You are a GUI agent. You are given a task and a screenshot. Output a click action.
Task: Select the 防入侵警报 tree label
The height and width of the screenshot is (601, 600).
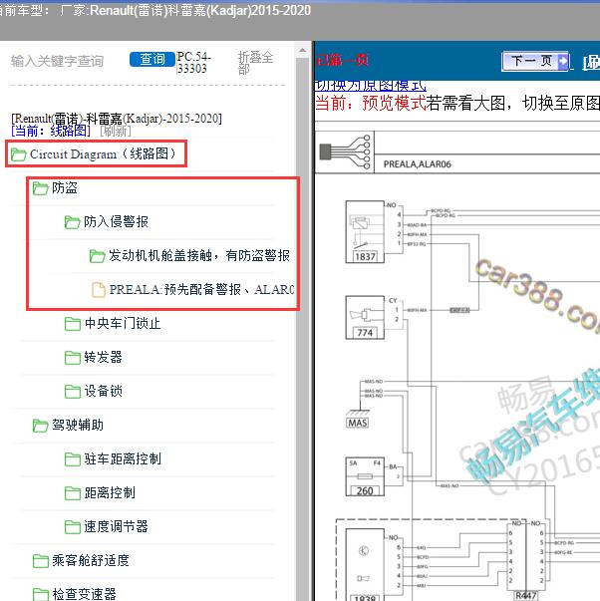pyautogui.click(x=117, y=221)
